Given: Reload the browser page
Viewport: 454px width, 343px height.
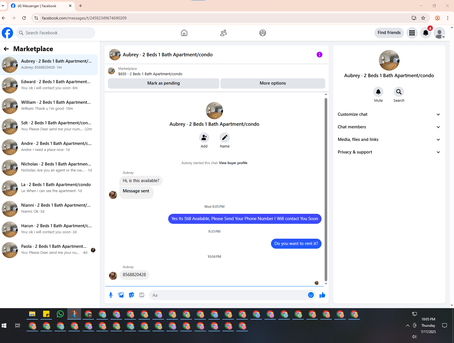Looking at the screenshot, I should coord(24,18).
